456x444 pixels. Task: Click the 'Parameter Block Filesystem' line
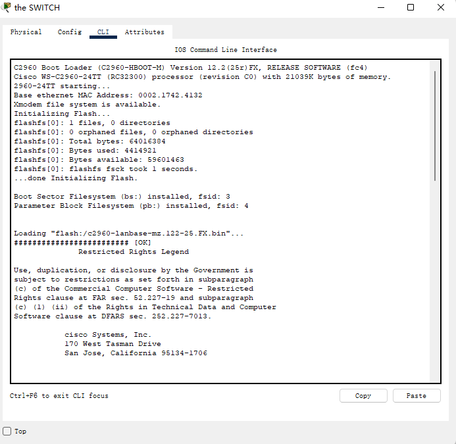[131, 206]
